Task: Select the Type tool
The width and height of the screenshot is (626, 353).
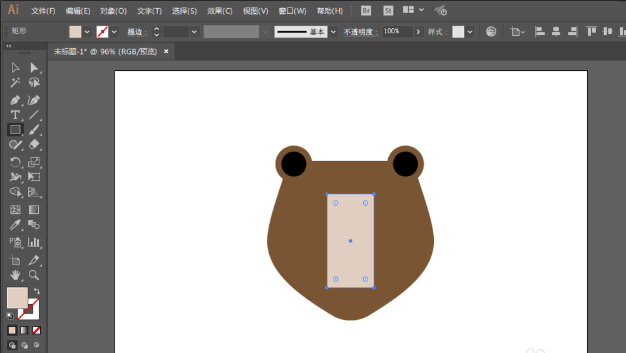Action: pyautogui.click(x=15, y=115)
